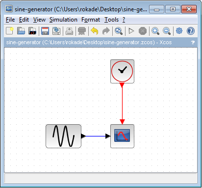
Task: Click the Save As toolbar icon
Action: coord(56,31)
